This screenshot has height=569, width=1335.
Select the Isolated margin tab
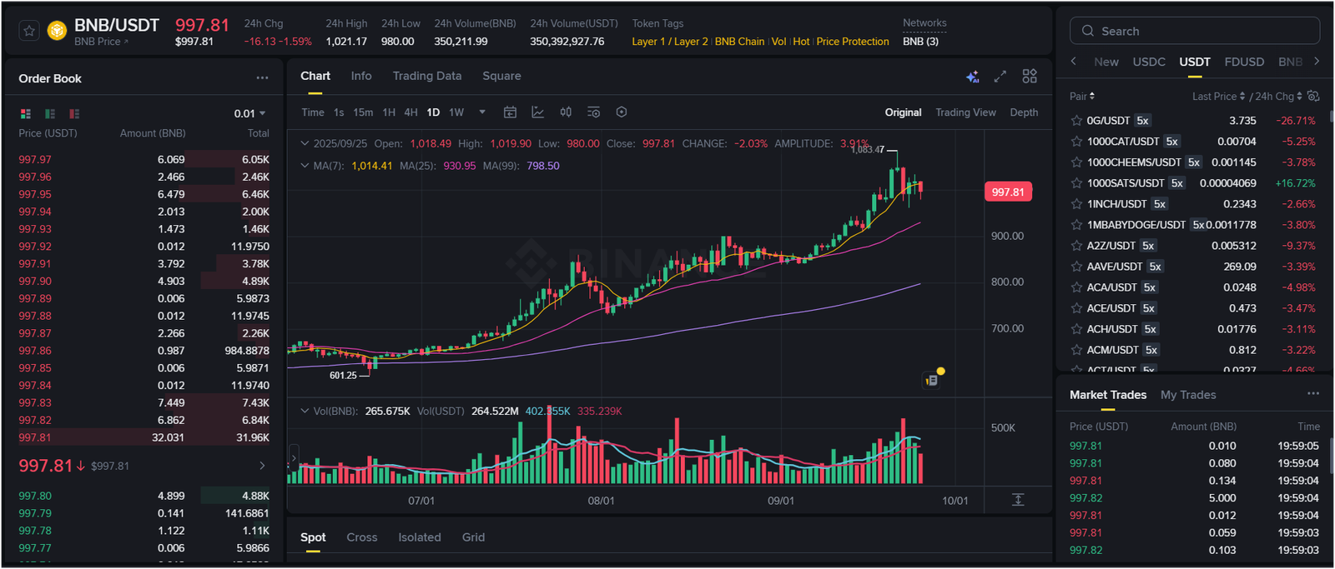tap(420, 537)
